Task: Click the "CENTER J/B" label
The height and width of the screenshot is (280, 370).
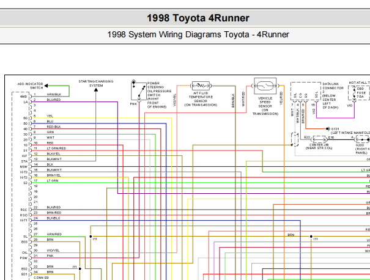Action: pyautogui.click(x=319, y=145)
